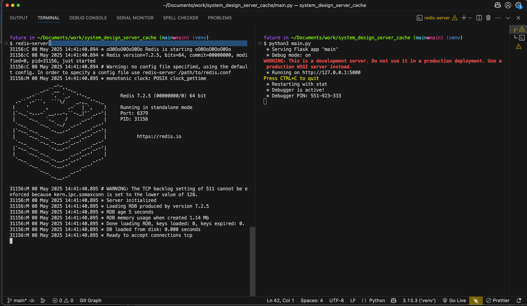Screen dimensions: 527x306
Task: Split the terminal with the split icon
Action: [x=479, y=18]
